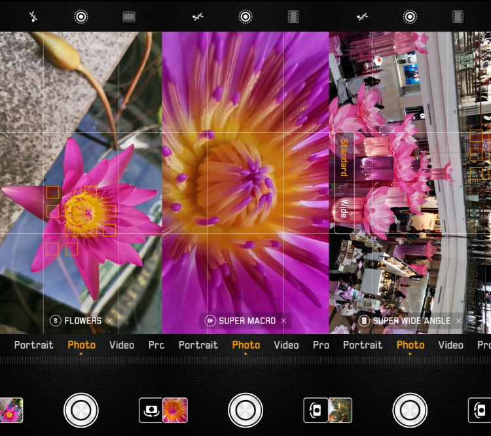Open filter film icon on the Flowers screen
The width and height of the screenshot is (491, 436).
pos(129,16)
